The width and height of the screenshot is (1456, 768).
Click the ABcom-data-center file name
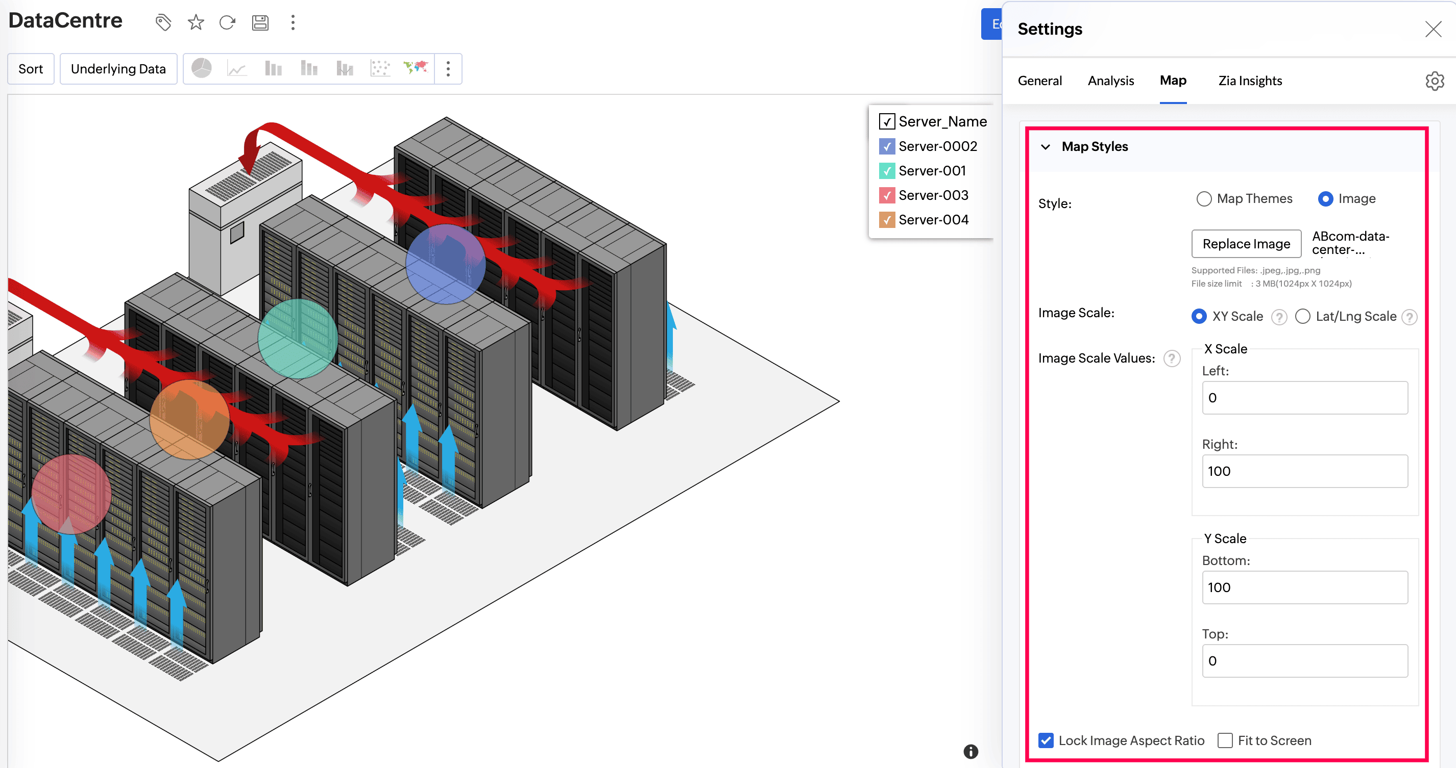pyautogui.click(x=1350, y=243)
